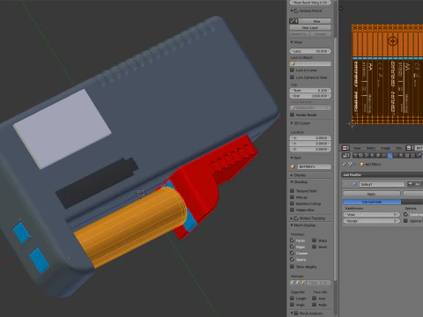Open the Texture properties tab

[407, 155]
